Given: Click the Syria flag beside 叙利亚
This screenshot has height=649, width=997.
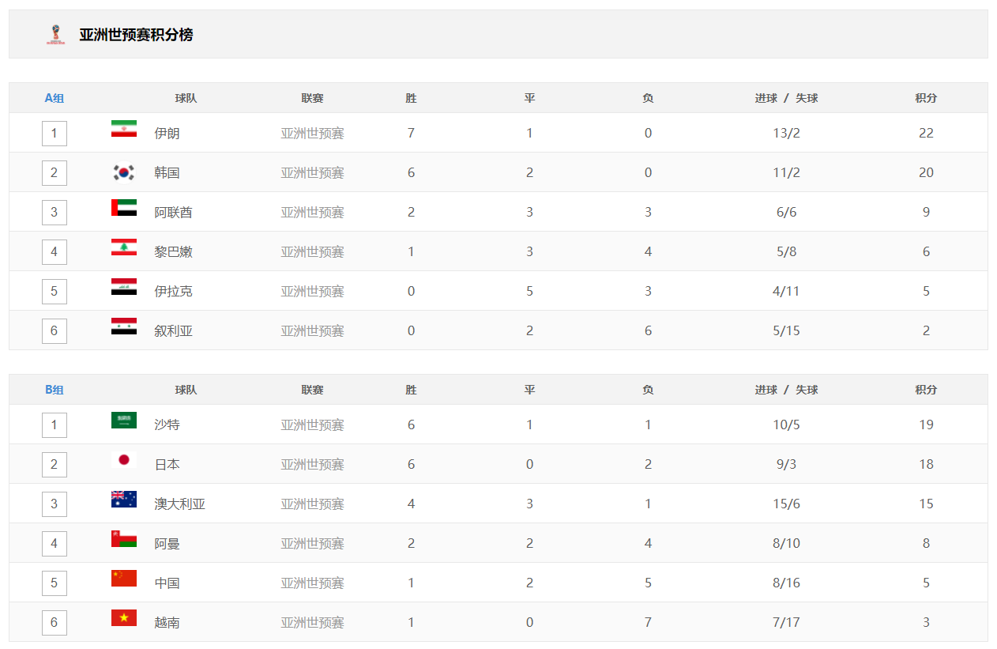Looking at the screenshot, I should pyautogui.click(x=124, y=326).
